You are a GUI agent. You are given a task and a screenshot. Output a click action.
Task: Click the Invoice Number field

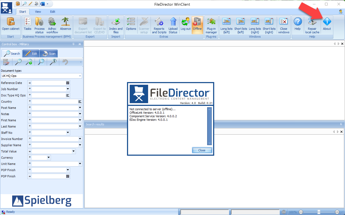coord(55,139)
